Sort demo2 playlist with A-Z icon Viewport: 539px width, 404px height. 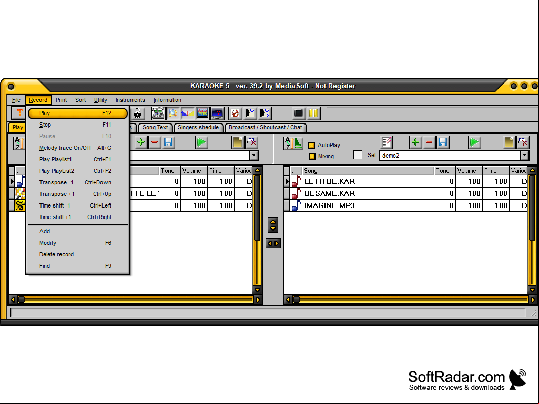tap(293, 143)
